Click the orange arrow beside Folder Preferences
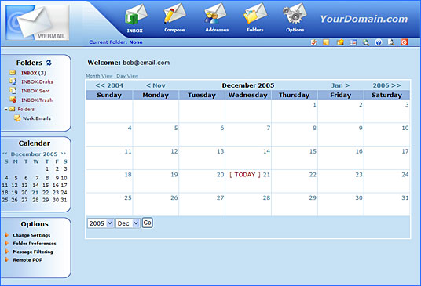Image resolution: width=421 pixels, height=286 pixels. point(7,243)
